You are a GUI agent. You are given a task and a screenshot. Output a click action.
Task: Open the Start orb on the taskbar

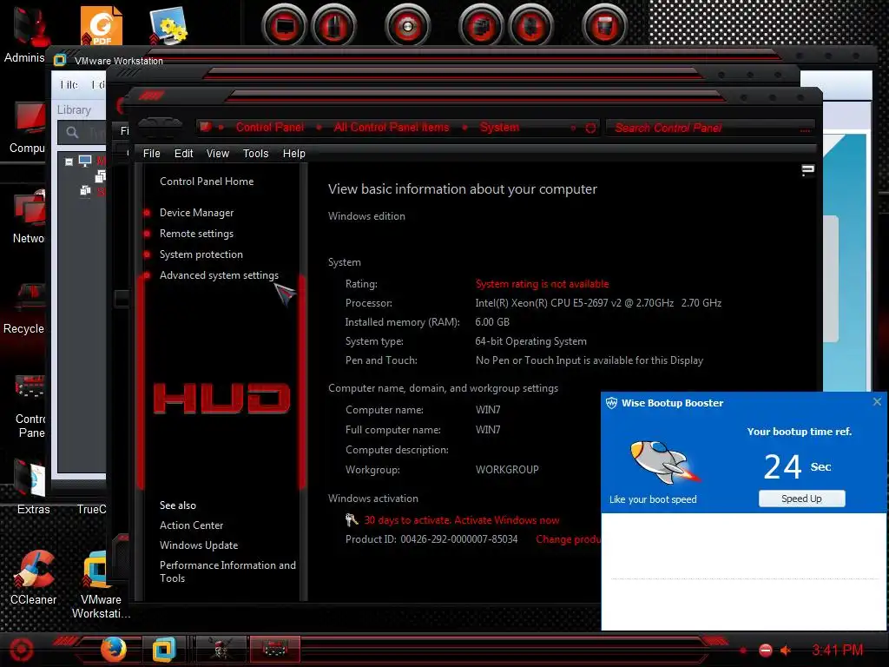[21, 650]
